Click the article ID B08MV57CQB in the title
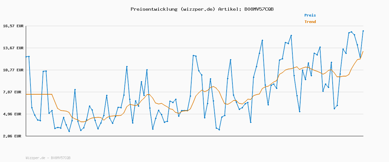 [x=259, y=9]
